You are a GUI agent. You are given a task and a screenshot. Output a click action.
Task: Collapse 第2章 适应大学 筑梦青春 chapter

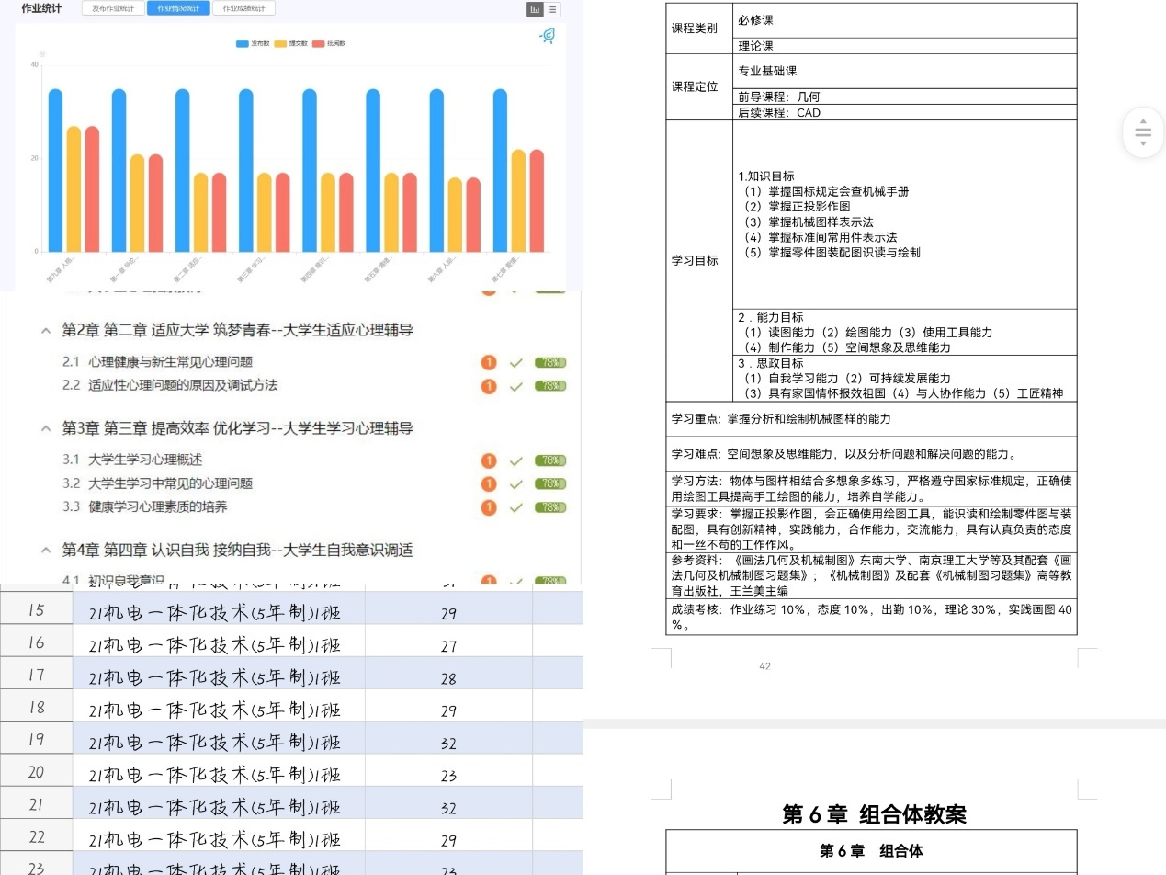[x=45, y=330]
